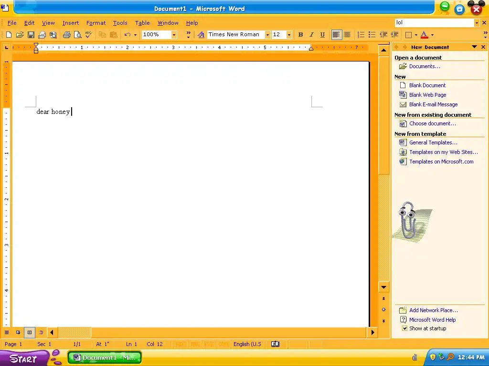
Task: Open the File menu
Action: (x=12, y=23)
